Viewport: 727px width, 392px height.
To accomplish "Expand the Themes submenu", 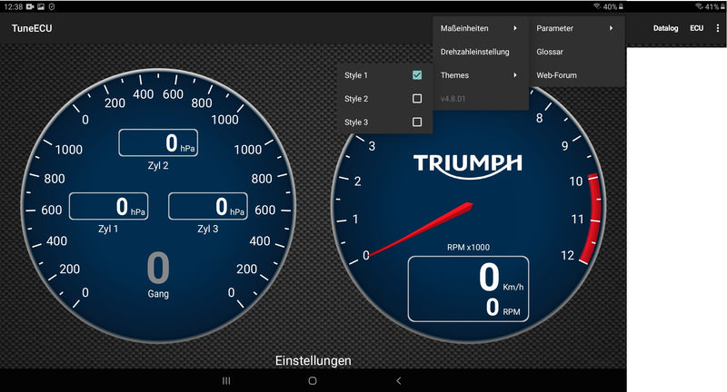I will coord(480,75).
